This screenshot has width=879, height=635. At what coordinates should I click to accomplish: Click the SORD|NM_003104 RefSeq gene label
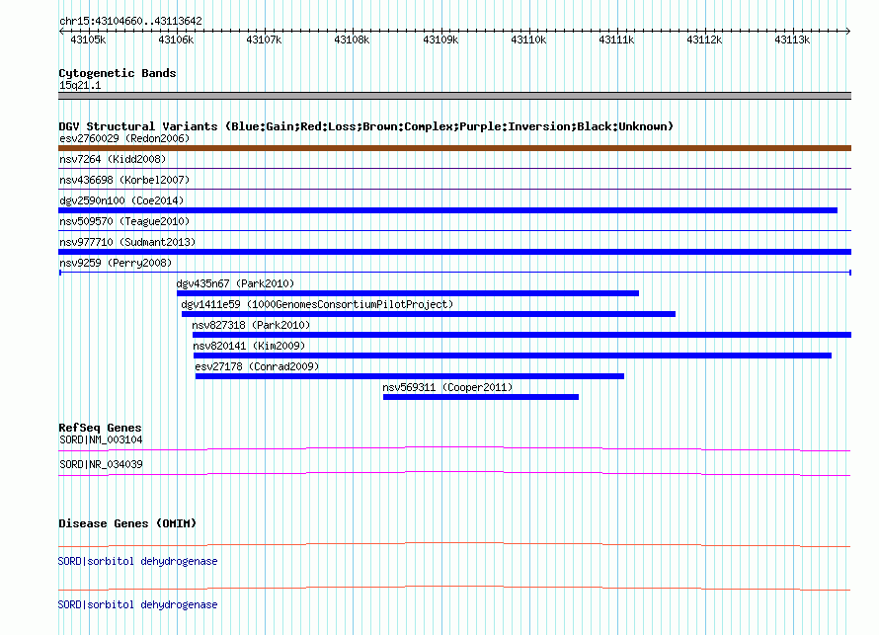coord(101,440)
